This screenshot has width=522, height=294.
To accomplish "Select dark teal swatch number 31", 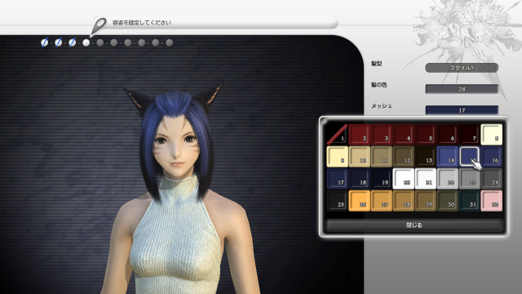I will point(470,201).
